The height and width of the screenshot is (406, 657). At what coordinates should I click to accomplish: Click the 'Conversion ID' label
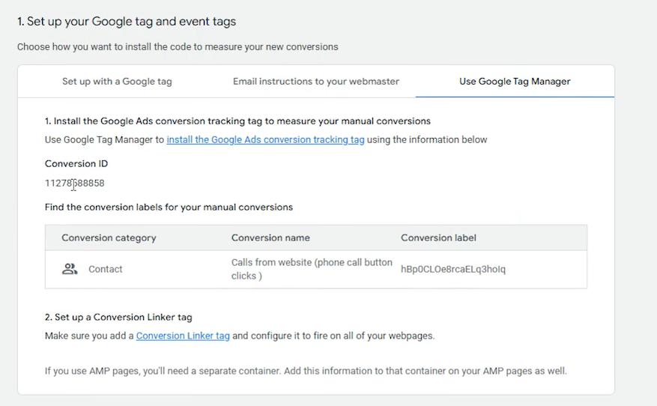[x=76, y=163]
